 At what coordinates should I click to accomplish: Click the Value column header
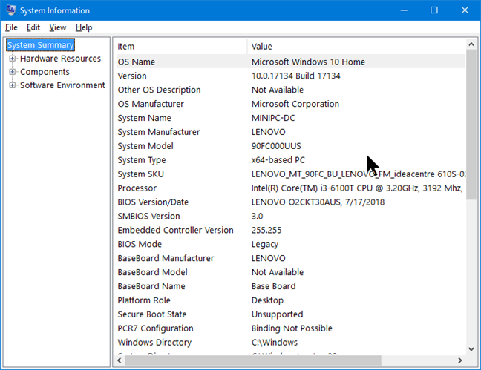356,46
